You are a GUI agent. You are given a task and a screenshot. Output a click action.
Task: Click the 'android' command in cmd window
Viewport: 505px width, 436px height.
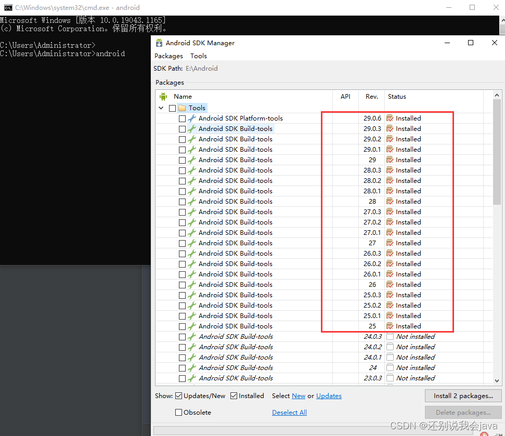click(x=110, y=54)
